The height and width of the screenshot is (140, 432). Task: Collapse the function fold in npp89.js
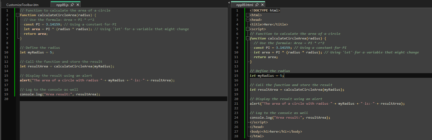click(x=18, y=15)
